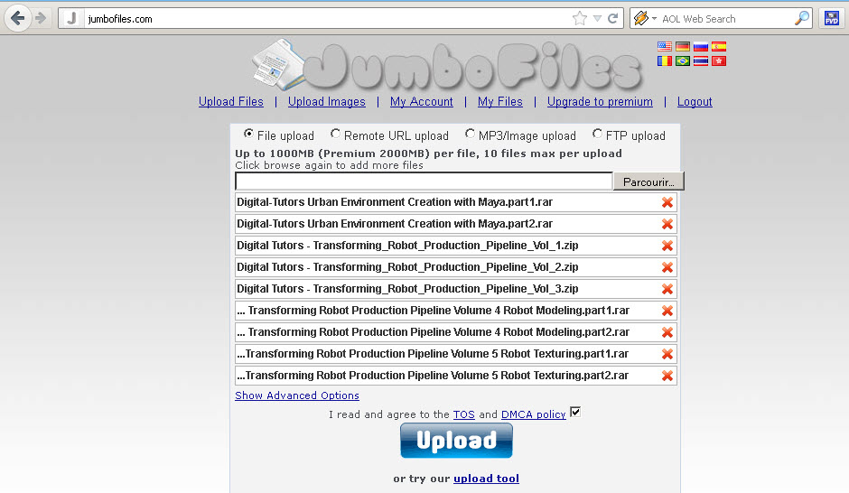Select the Remote URL upload radio button
Screen dimensions: 849x493
[335, 133]
